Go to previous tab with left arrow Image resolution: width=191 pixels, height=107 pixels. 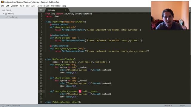pos(40,10)
